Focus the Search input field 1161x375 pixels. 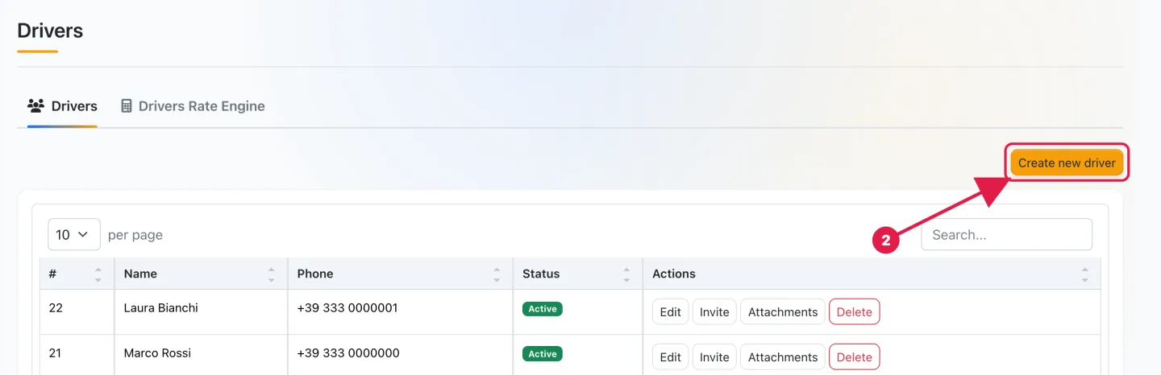coord(1006,234)
